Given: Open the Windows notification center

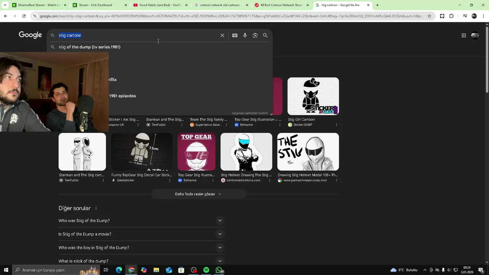Looking at the screenshot, I should (481, 270).
